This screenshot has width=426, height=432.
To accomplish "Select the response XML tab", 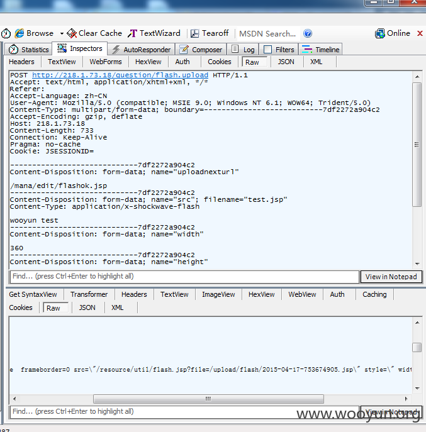I will [x=117, y=307].
